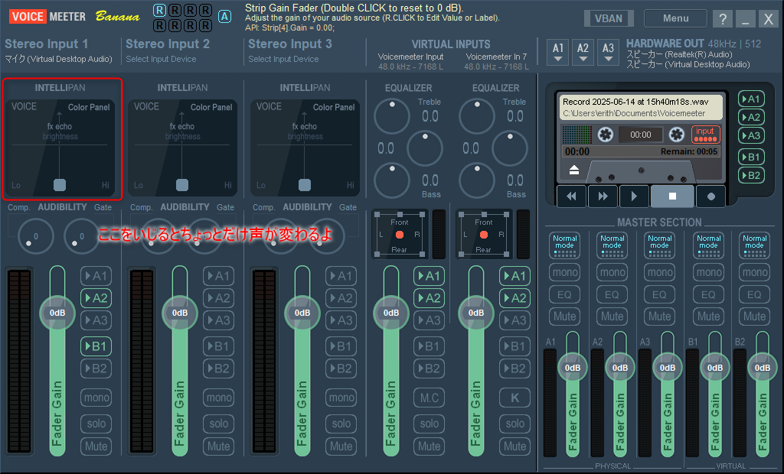Eject the cassette tape
The height and width of the screenshot is (474, 784).
[574, 170]
